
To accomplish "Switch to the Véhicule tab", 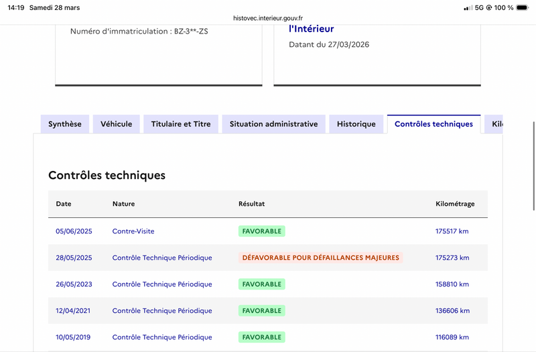I will [x=117, y=124].
